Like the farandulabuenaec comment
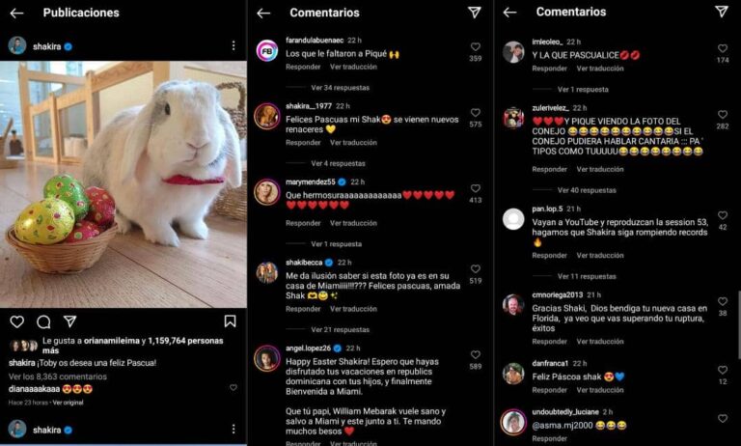 pos(476,47)
